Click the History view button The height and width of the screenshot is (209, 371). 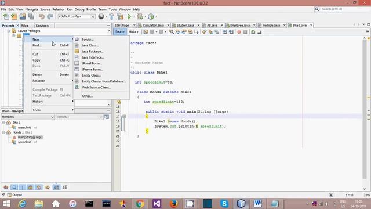click(133, 32)
